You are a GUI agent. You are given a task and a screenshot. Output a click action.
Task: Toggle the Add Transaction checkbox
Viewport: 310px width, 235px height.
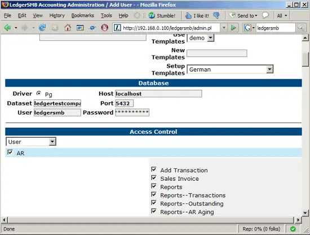pyautogui.click(x=154, y=169)
